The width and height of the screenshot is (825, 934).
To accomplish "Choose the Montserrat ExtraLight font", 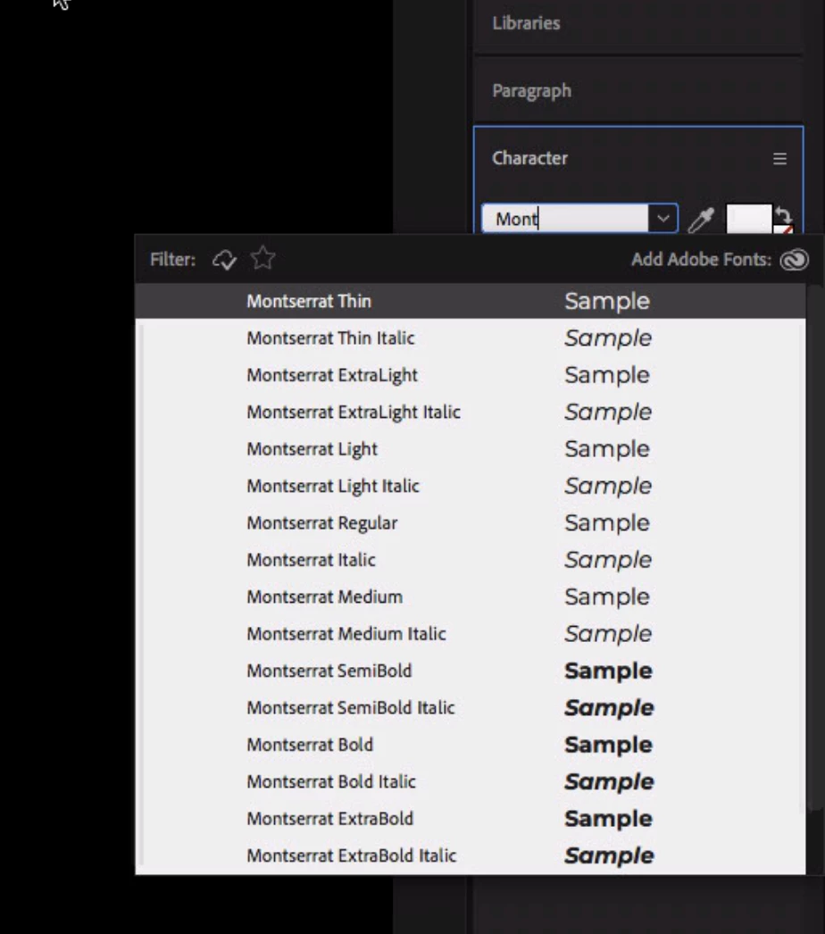I will (x=470, y=375).
